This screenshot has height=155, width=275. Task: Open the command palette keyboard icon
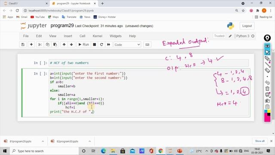pos(147,45)
